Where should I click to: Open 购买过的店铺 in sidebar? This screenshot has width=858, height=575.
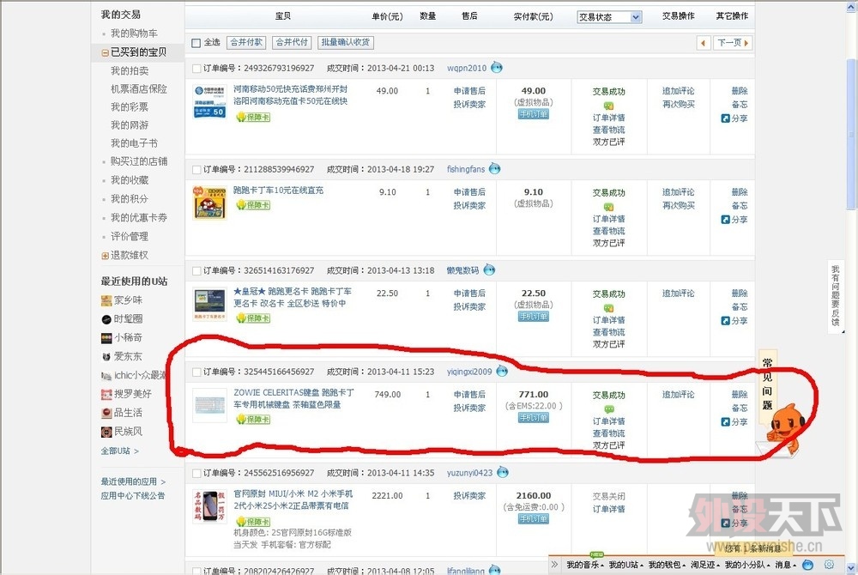(x=139, y=161)
